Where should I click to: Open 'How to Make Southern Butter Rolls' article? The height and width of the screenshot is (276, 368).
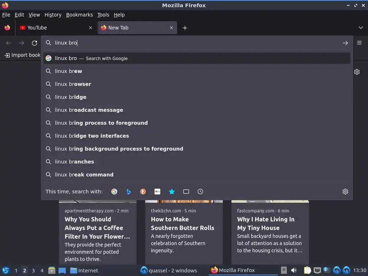pyautogui.click(x=183, y=224)
